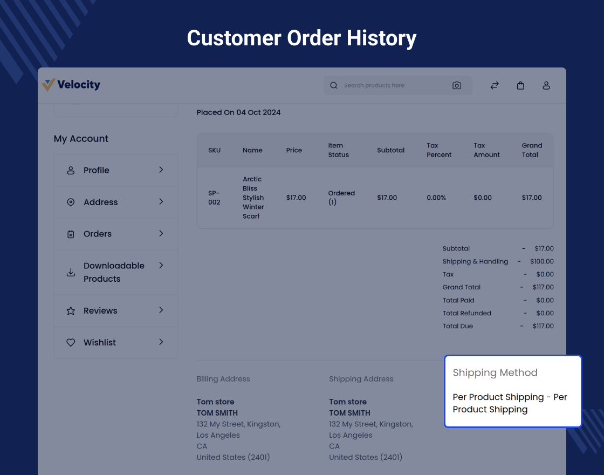The image size is (604, 475).
Task: Click the search magnifier icon
Action: (x=334, y=86)
